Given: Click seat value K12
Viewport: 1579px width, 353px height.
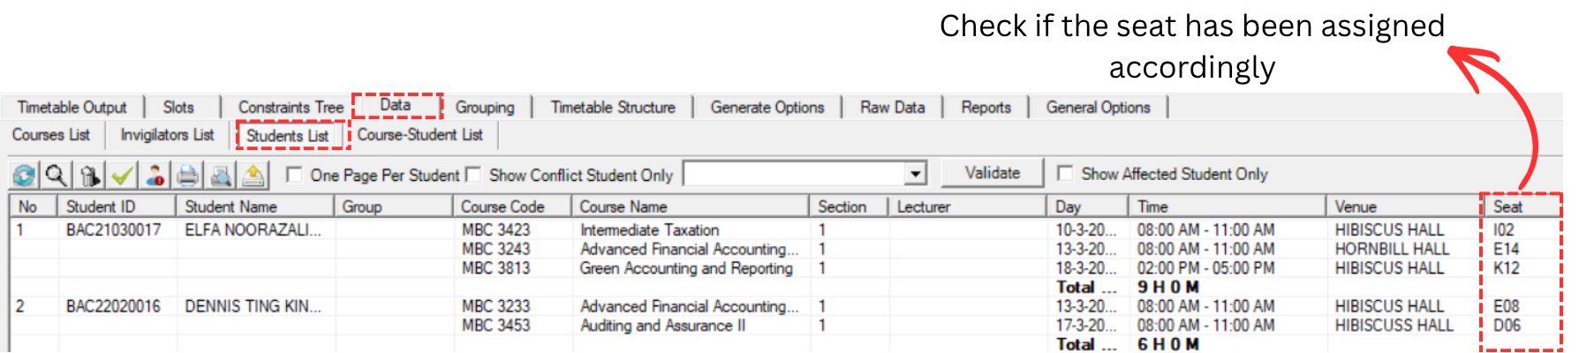Looking at the screenshot, I should [1506, 268].
